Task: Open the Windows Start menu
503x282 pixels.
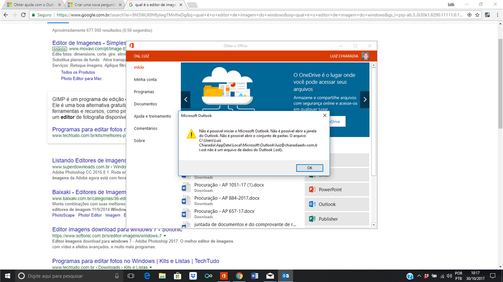Action: tap(7, 276)
